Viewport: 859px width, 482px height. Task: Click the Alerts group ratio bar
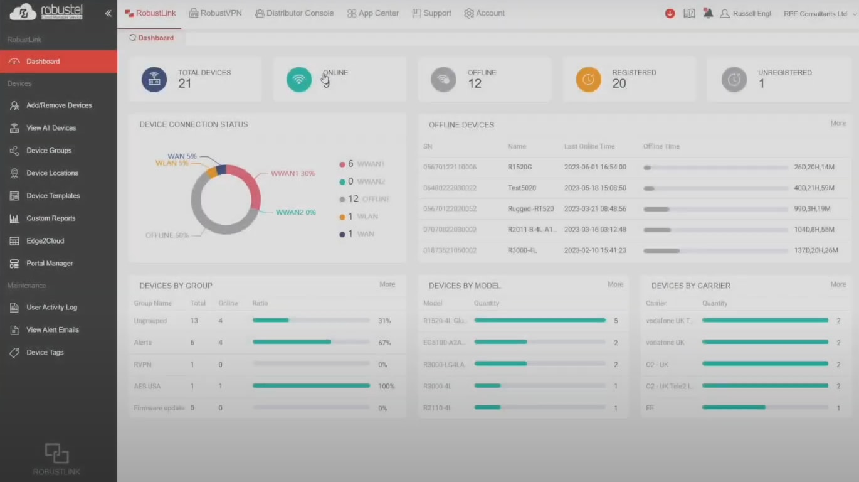tap(311, 342)
